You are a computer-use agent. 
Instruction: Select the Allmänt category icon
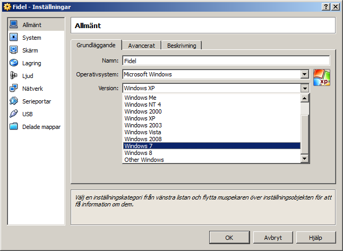point(14,25)
